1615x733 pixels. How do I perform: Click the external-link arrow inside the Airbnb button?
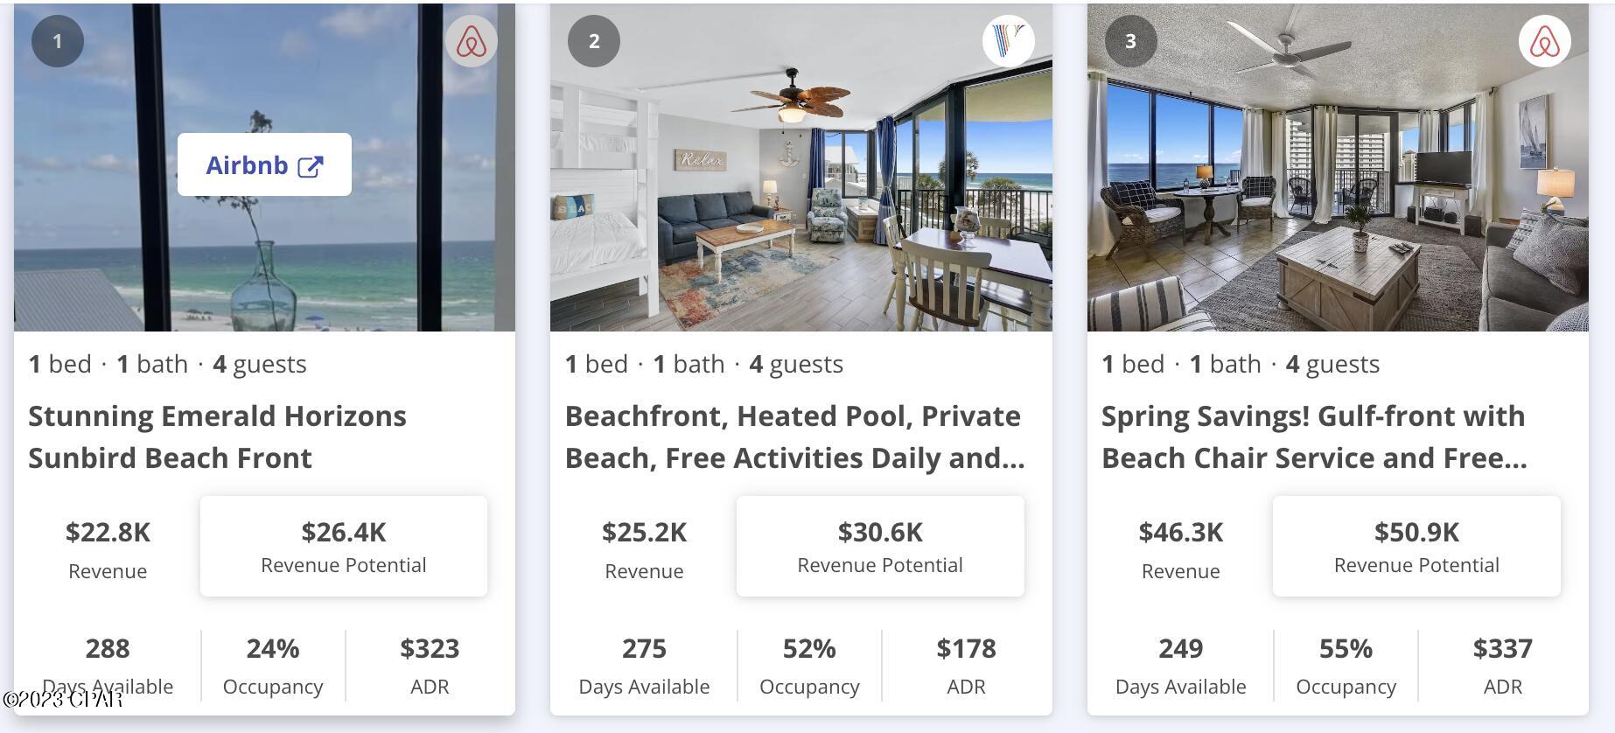click(x=311, y=164)
